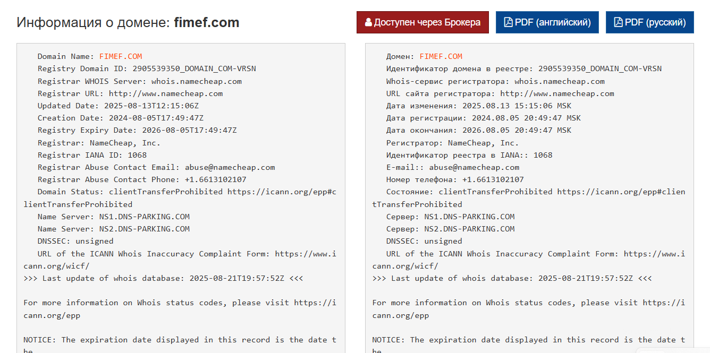Click NS1.DNS-PARKING.COM in the English Name Server line
This screenshot has width=710, height=353.
pyautogui.click(x=145, y=217)
